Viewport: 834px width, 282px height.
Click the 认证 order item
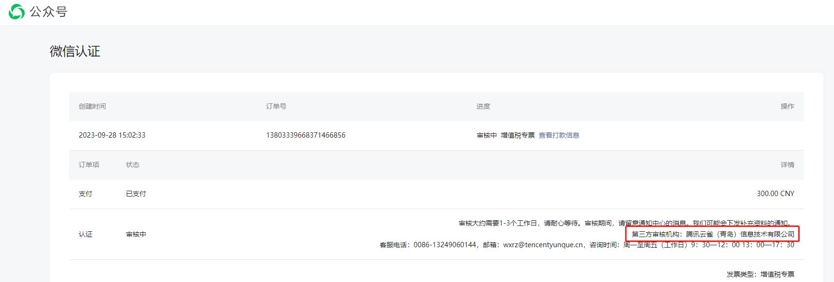tap(86, 234)
